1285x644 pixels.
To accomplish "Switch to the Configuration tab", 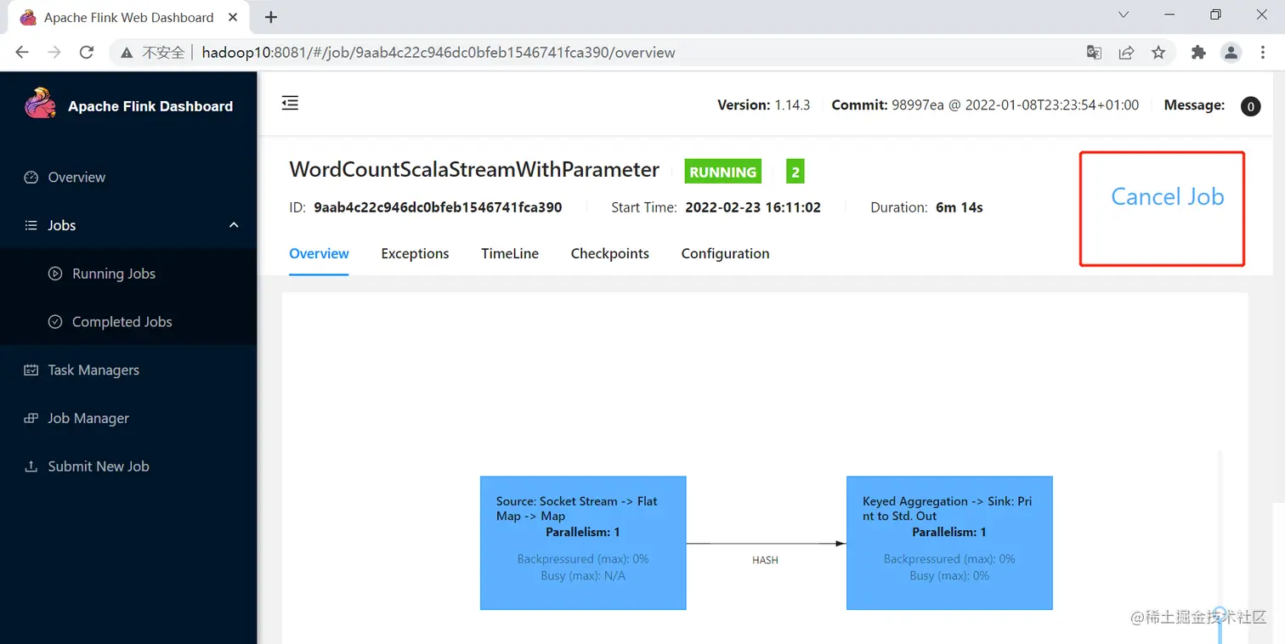I will coord(726,253).
